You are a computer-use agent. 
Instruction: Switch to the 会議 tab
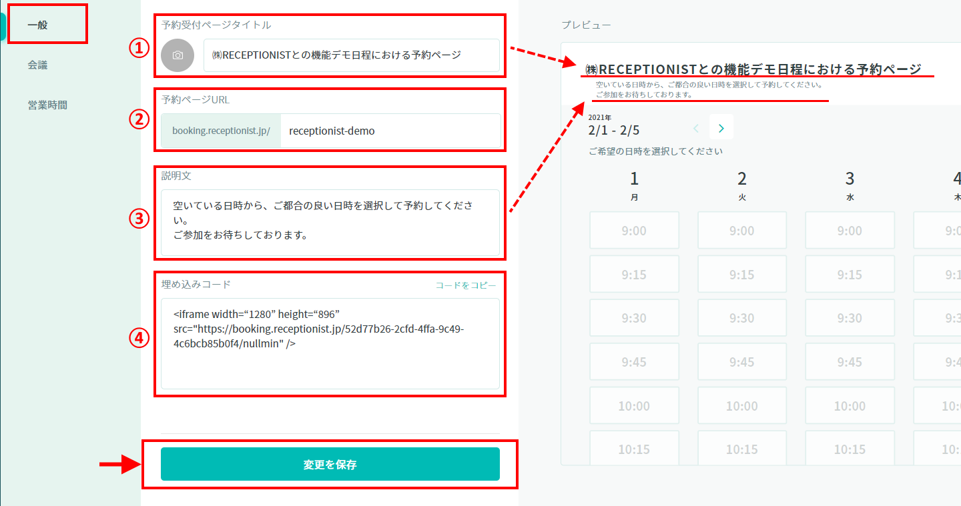(38, 65)
